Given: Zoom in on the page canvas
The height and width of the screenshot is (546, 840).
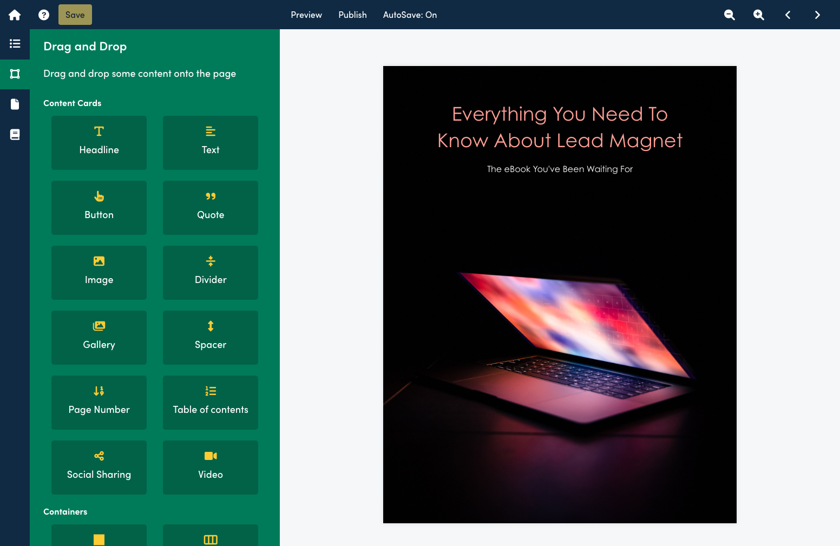Looking at the screenshot, I should (758, 15).
